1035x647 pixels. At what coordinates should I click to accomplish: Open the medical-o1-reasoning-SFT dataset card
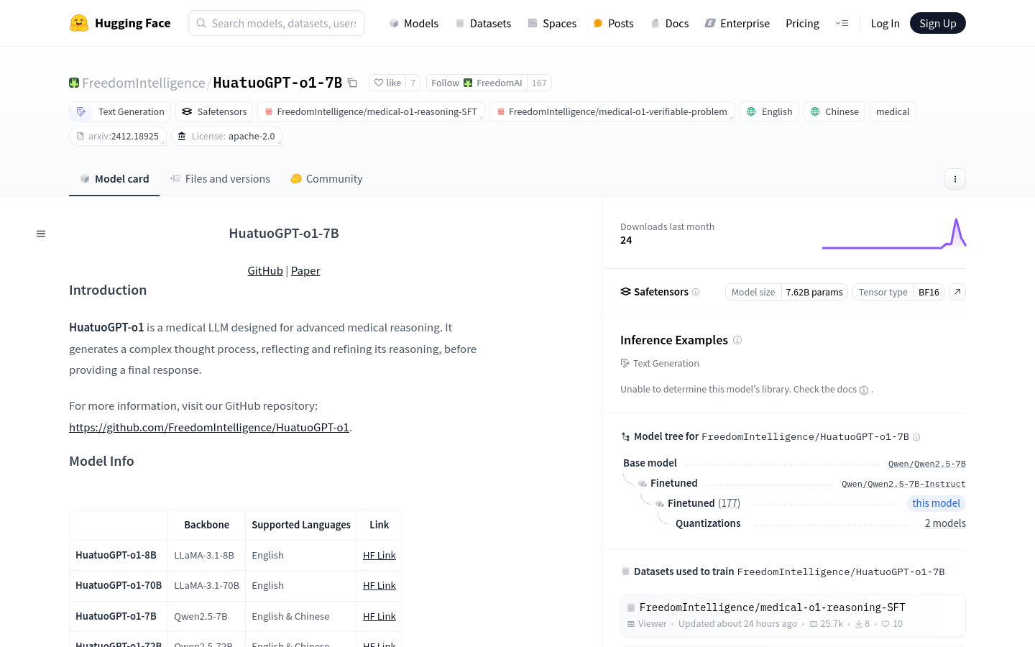click(x=793, y=615)
